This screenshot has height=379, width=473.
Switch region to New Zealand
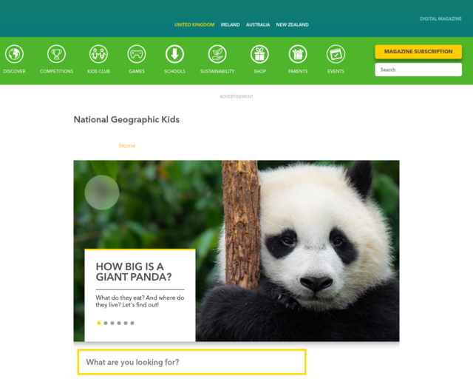tap(293, 24)
